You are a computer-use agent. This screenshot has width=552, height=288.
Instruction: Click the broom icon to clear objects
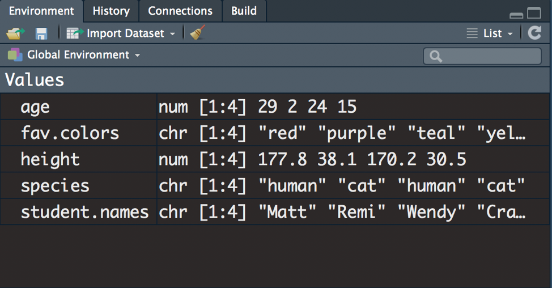[x=197, y=33]
